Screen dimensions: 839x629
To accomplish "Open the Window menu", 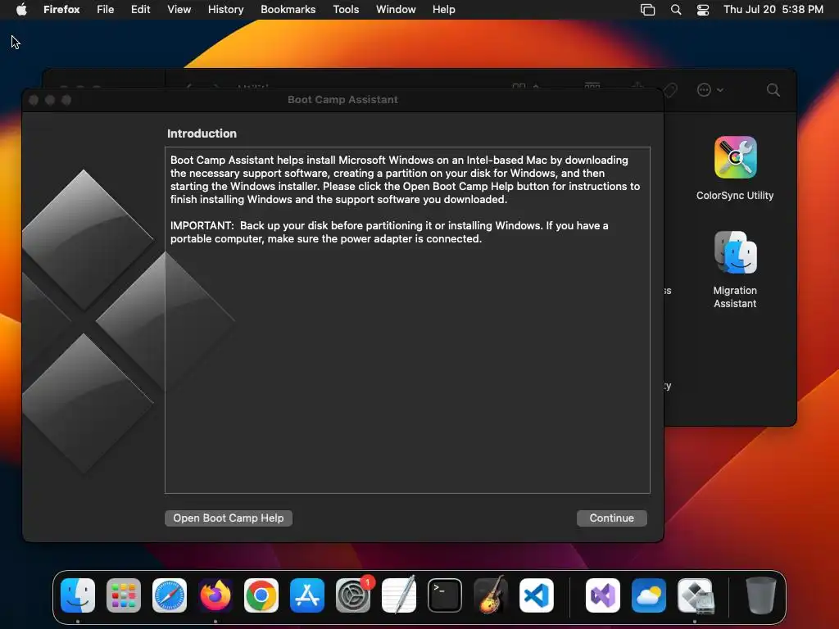I will coord(396,9).
